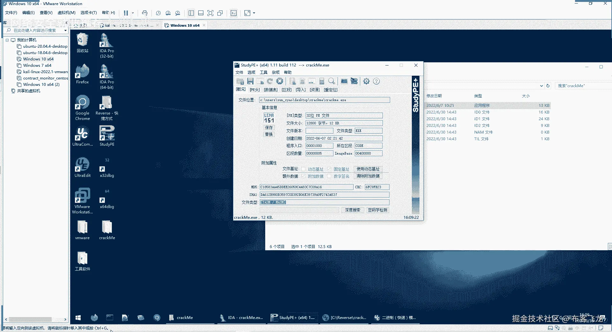This screenshot has width=612, height=332.
Task: Click the reload arrow icon in StudyPE+ toolbar
Action: [x=270, y=81]
